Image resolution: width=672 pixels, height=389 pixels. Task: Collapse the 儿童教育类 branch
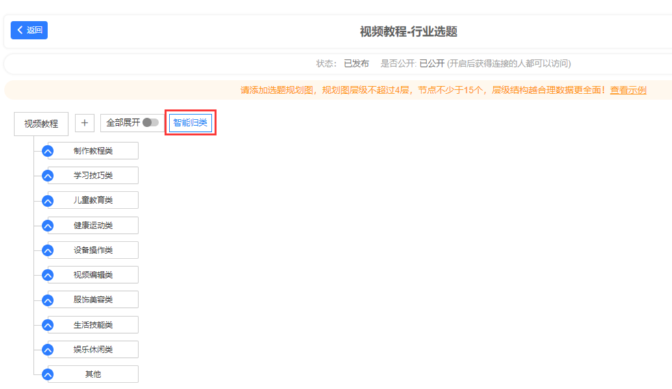click(47, 199)
